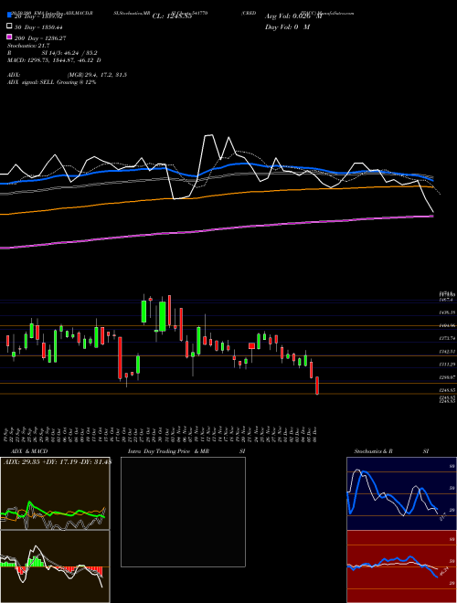Click the 'CL: 1245.55' closing price label
This screenshot has width=457, height=603.
(172, 16)
